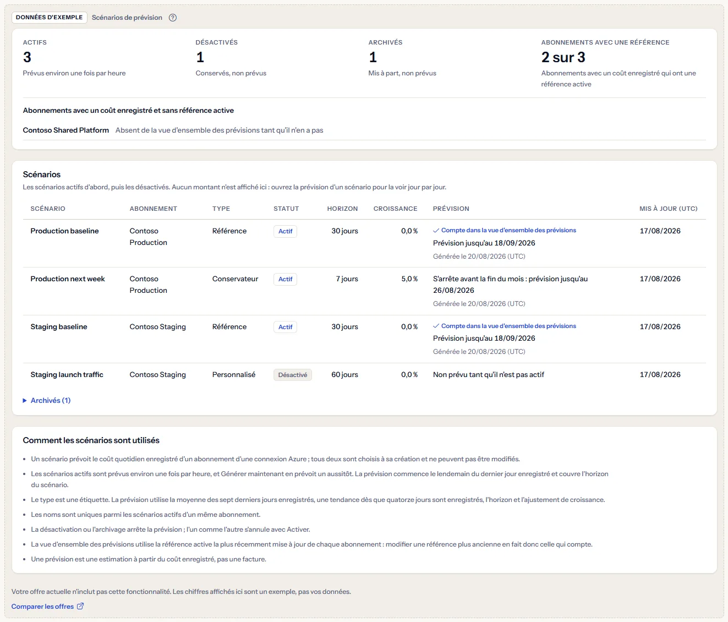The height and width of the screenshot is (622, 728).
Task: Click the Conservateur type cell
Action: pyautogui.click(x=235, y=279)
